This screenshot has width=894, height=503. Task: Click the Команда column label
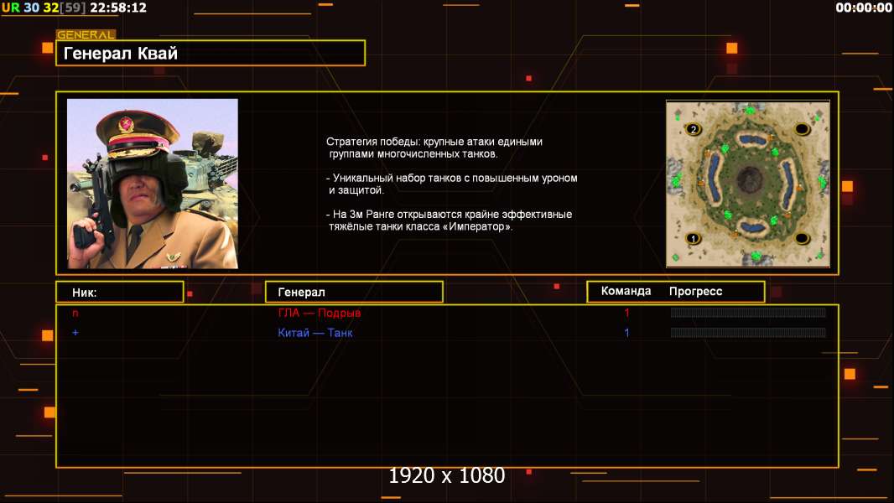(x=626, y=291)
